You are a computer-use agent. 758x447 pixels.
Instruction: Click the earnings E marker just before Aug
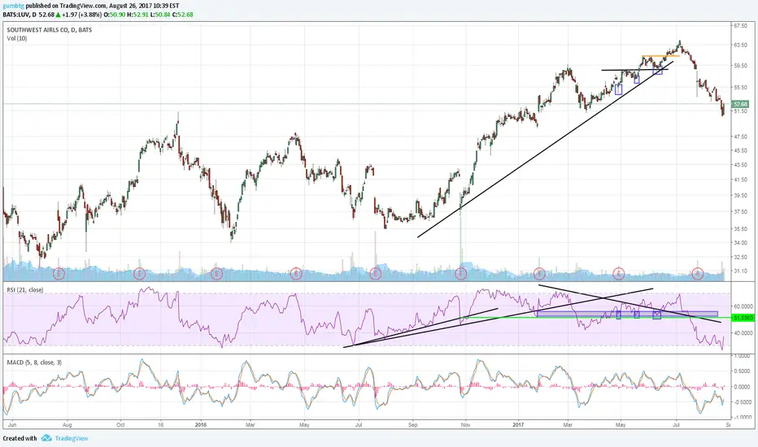(x=59, y=274)
